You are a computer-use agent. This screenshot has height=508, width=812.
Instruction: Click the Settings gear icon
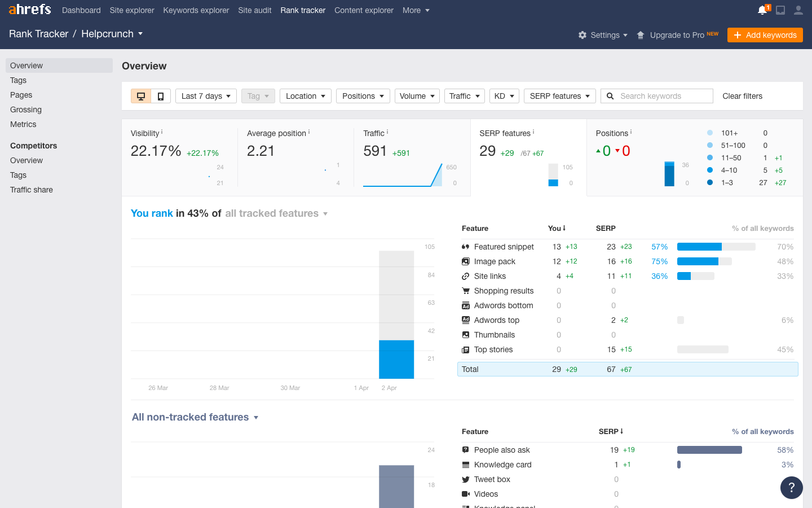582,35
